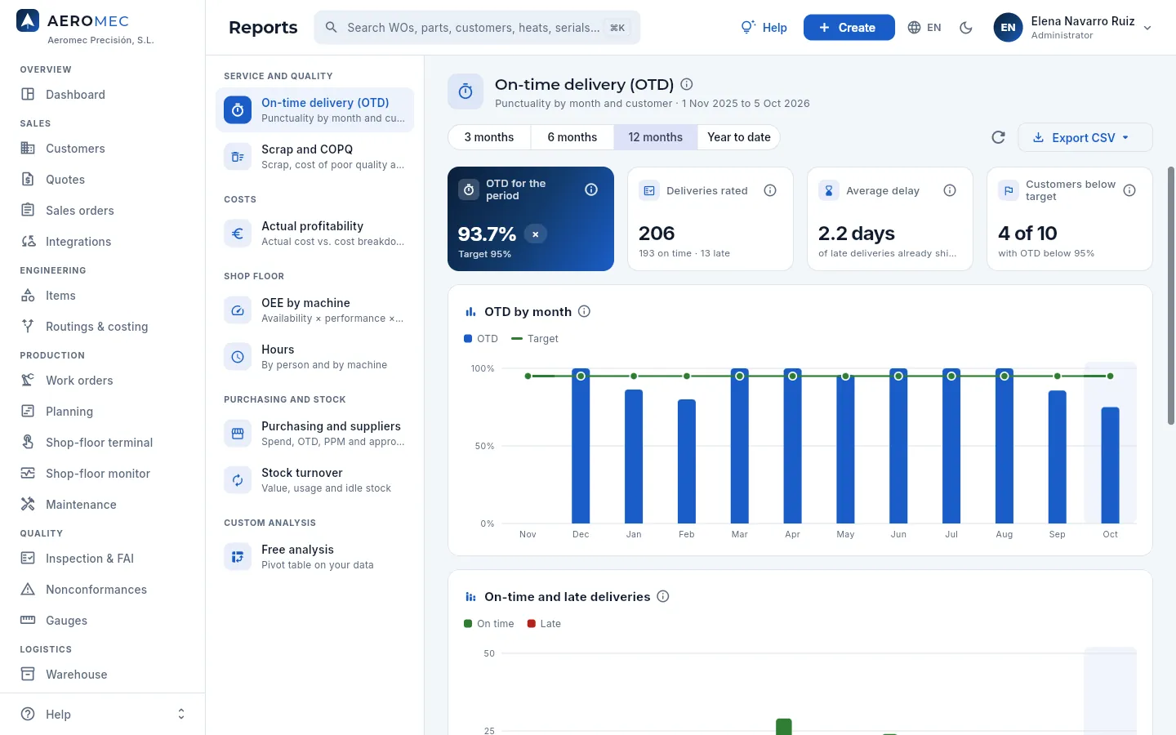Screen dimensions: 1176x735
Task: Refresh the OTD report data
Action: [998, 137]
